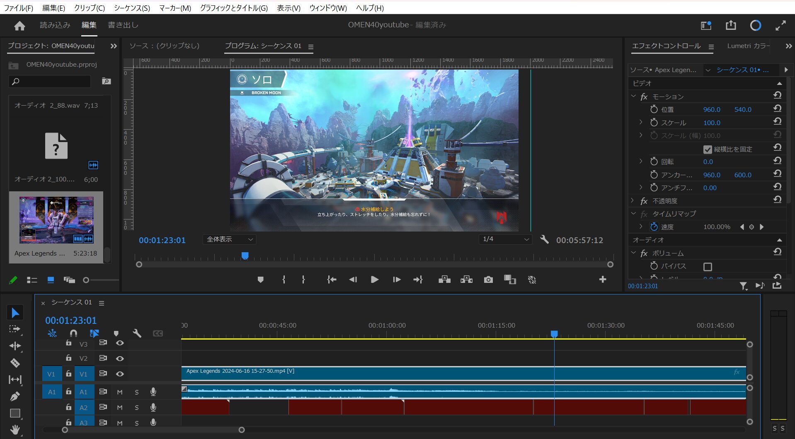
Task: Click Add Marker in Program monitor
Action: (260, 280)
